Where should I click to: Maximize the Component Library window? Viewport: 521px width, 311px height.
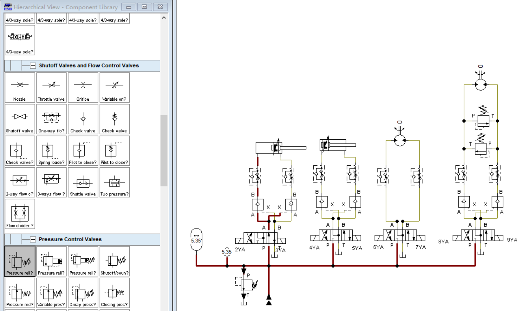[x=145, y=7]
